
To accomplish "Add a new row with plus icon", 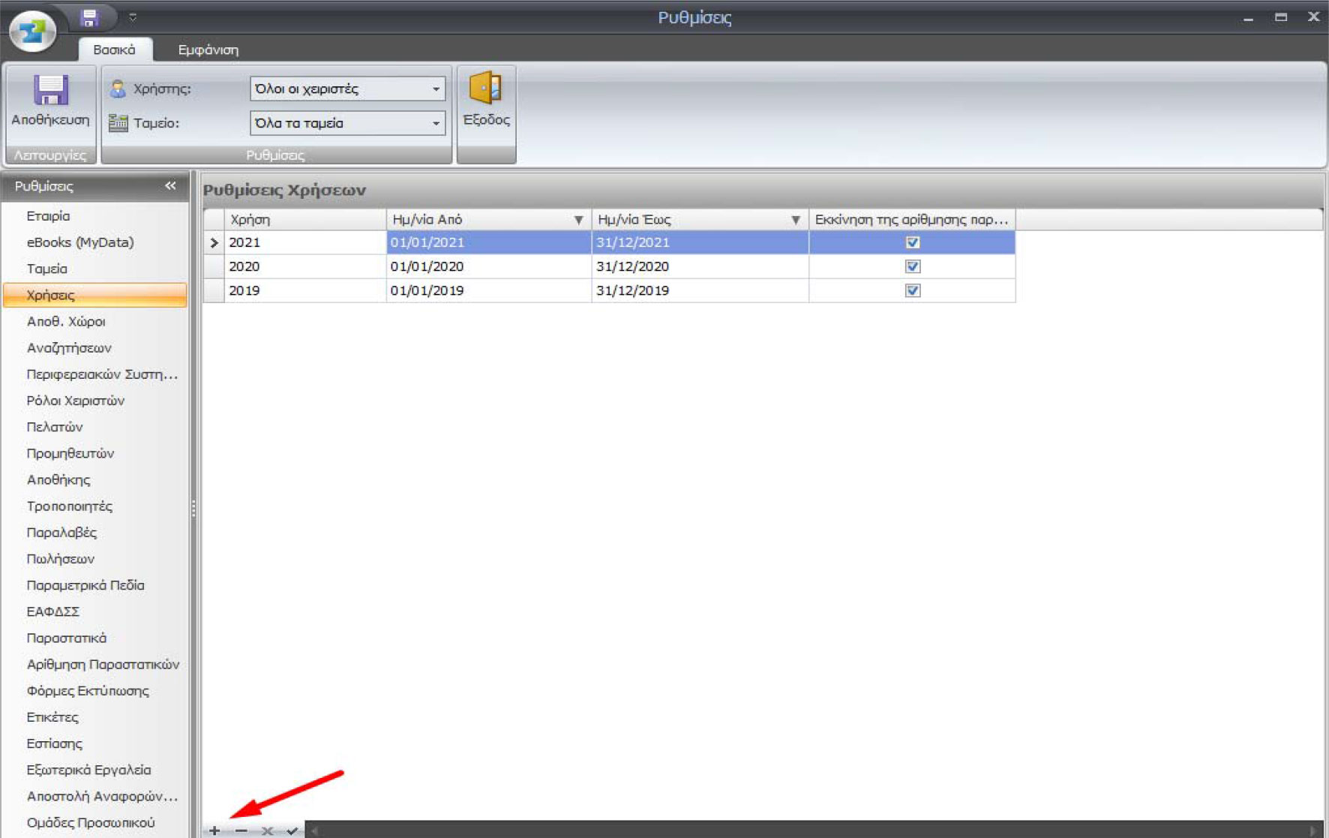I will pyautogui.click(x=214, y=830).
